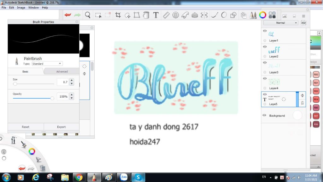This screenshot has width=323, height=182.
Task: Select the Flood Fill bucket tool
Action: click(146, 15)
